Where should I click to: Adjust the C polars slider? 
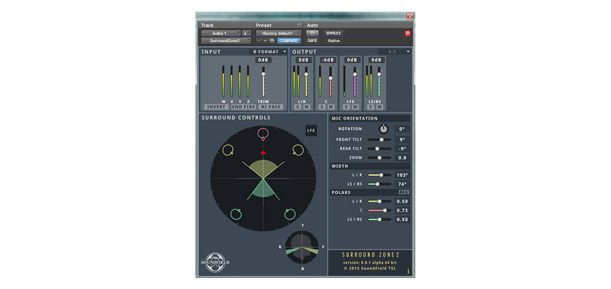pyautogui.click(x=385, y=210)
